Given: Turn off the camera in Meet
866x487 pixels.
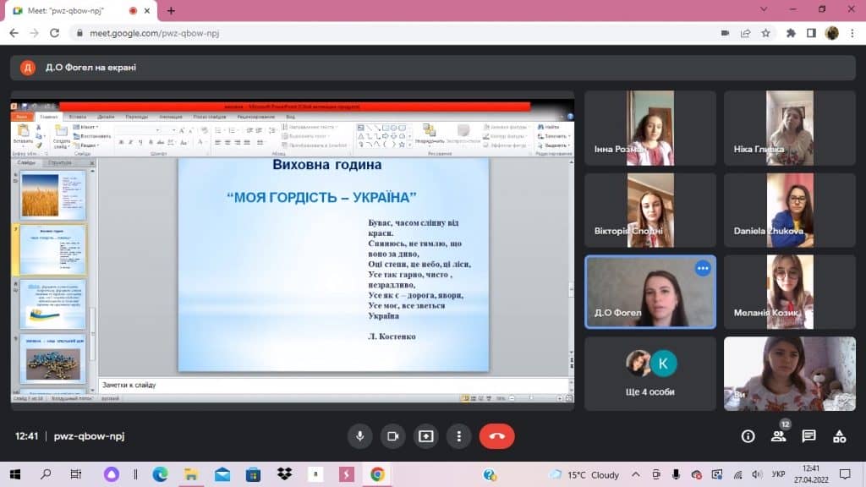Looking at the screenshot, I should pos(392,436).
